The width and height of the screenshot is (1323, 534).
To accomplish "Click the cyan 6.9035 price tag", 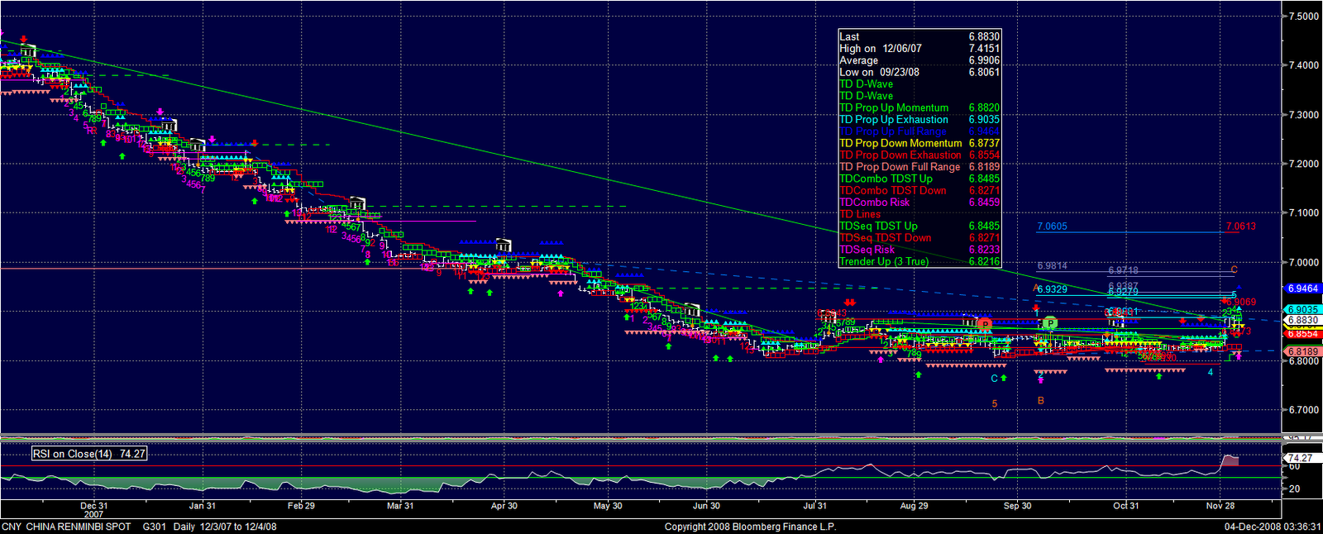I will pos(1303,310).
